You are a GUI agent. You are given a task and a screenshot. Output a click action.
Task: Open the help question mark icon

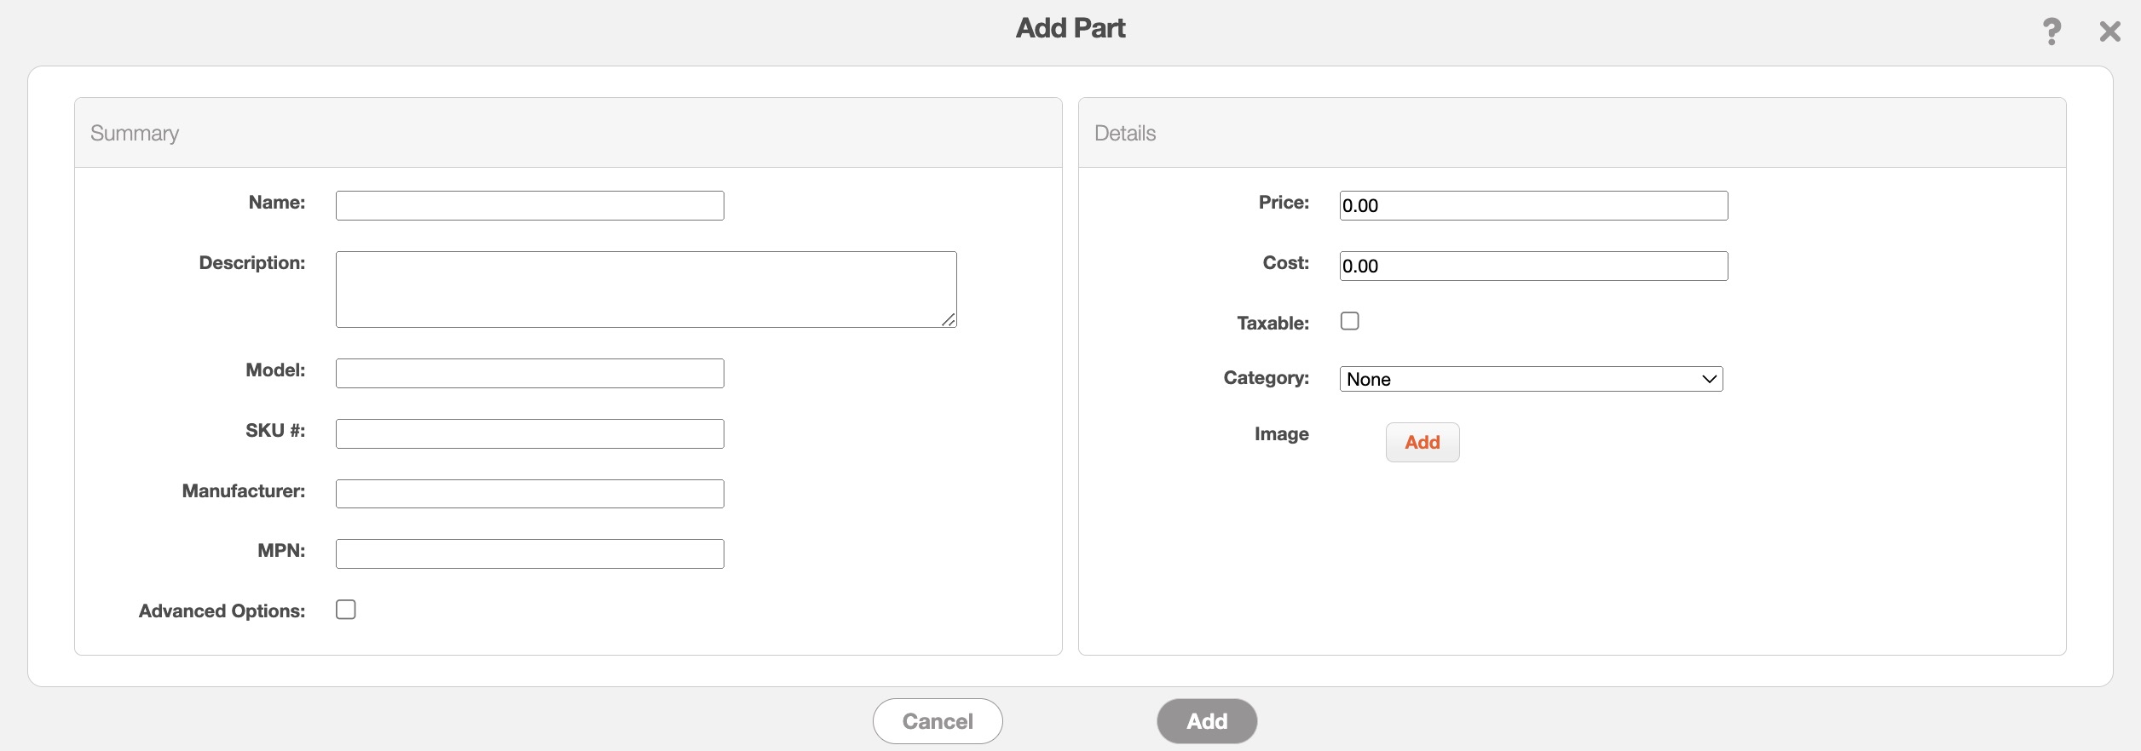pos(2052,32)
